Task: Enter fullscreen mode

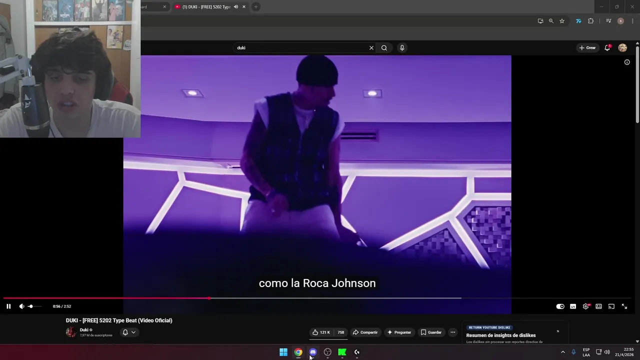Action: coord(624,306)
